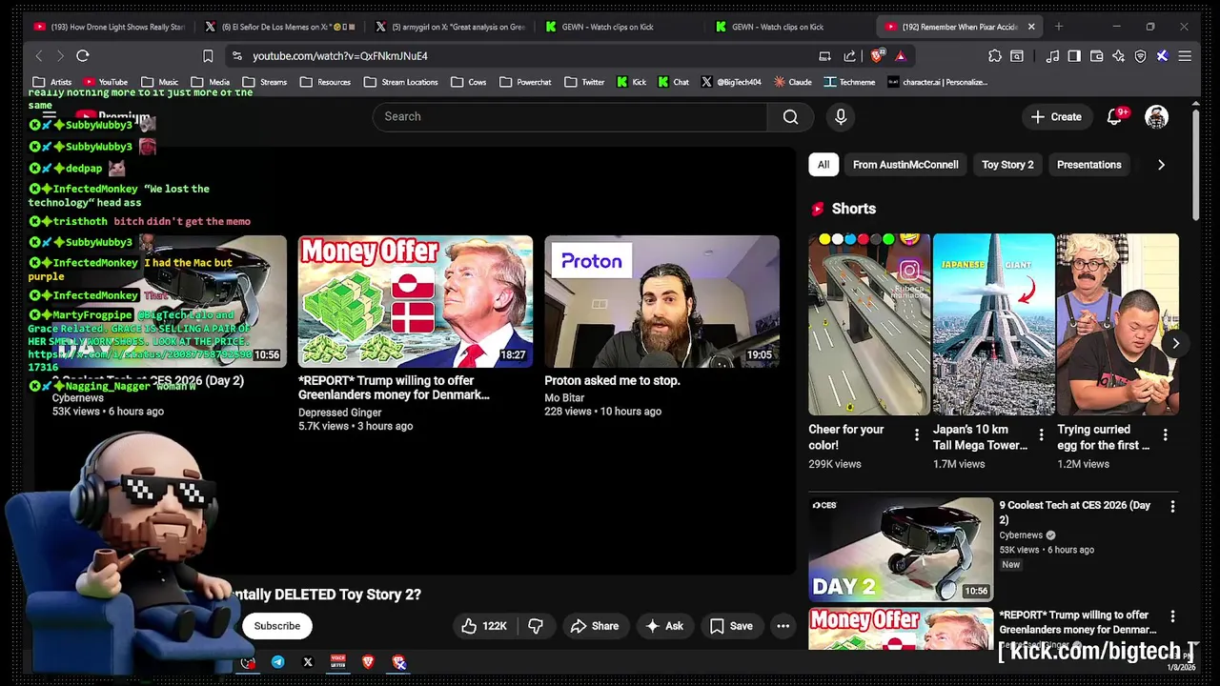Select the Toy Story 2 filter chip
Image resolution: width=1220 pixels, height=686 pixels.
(1007, 165)
